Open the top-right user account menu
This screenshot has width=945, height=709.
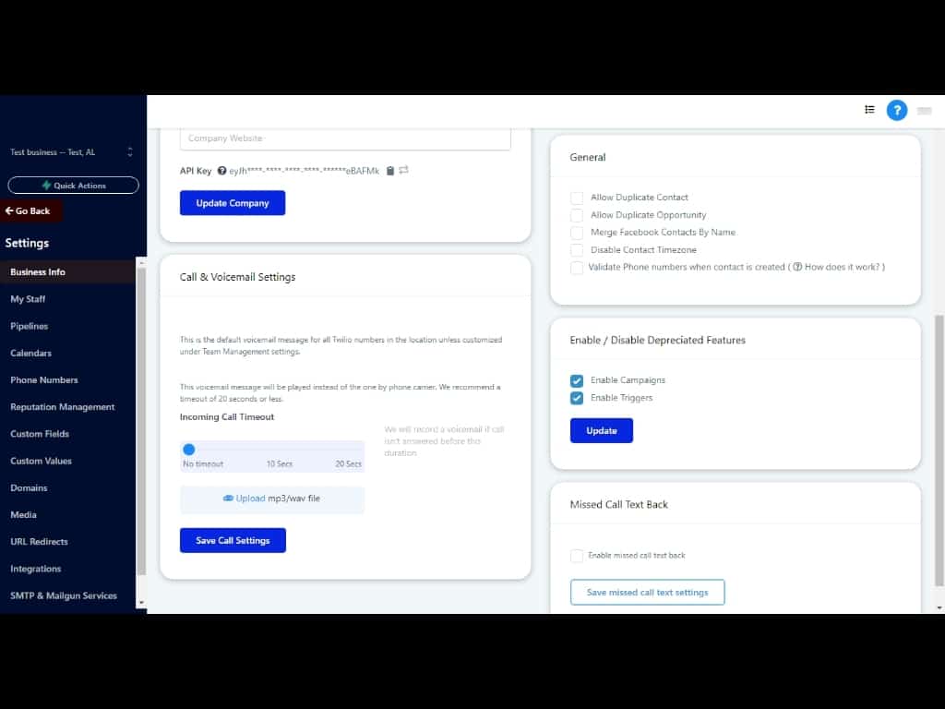click(924, 111)
